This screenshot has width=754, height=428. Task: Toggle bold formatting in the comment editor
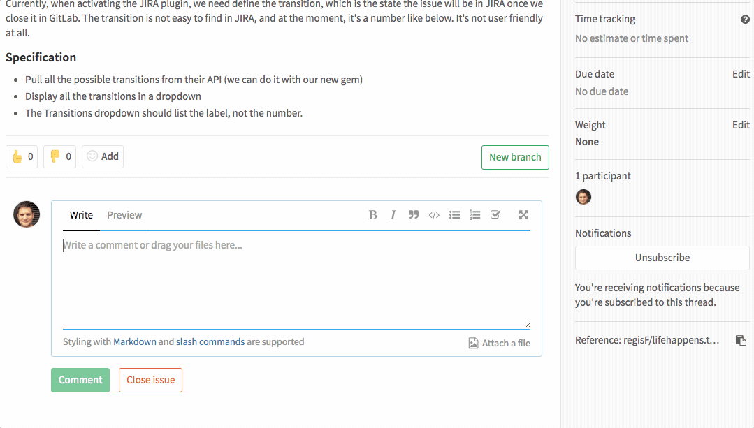(372, 214)
